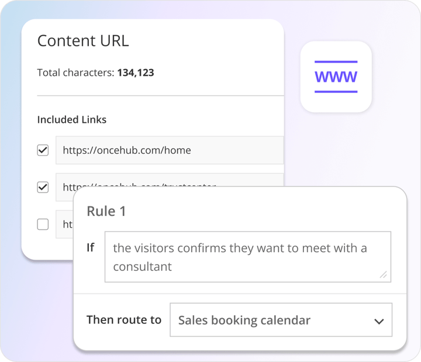The height and width of the screenshot is (362, 421).
Task: Click the 'Then route to' label
Action: pyautogui.click(x=124, y=319)
